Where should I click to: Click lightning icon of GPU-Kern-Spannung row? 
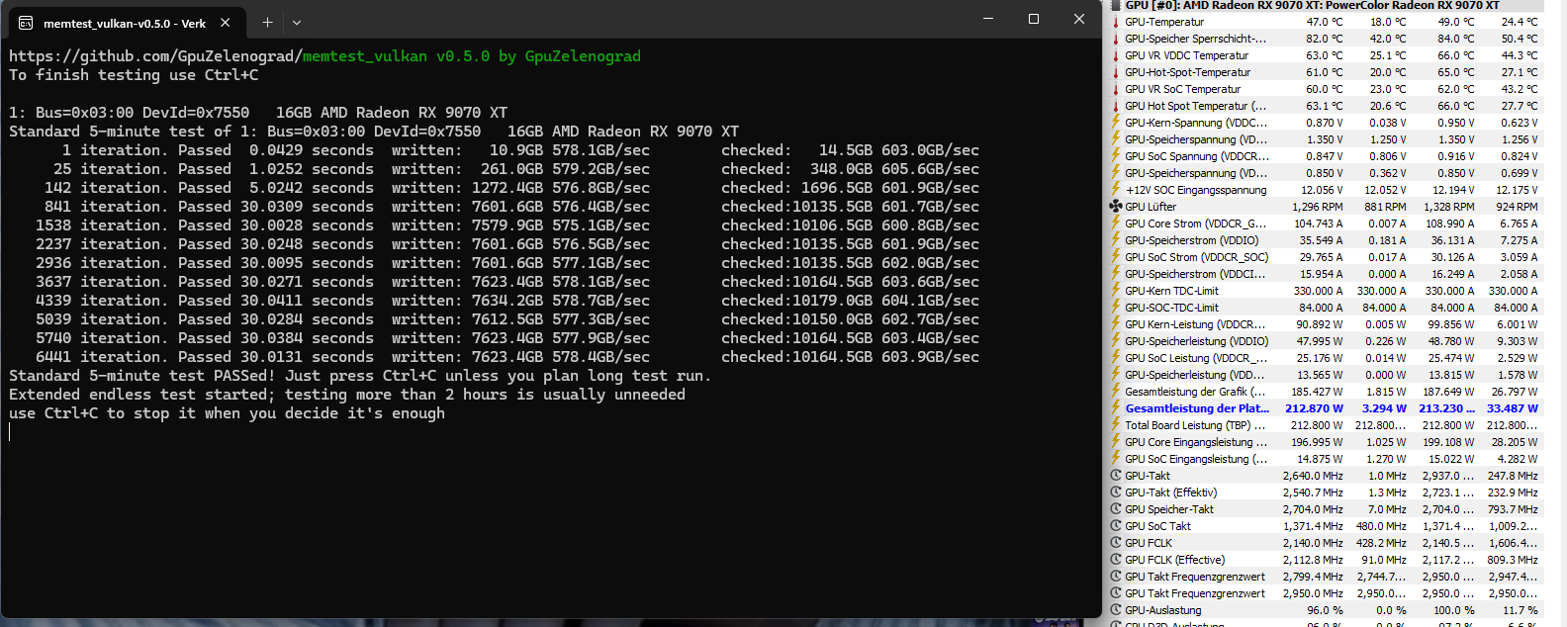[x=1116, y=123]
